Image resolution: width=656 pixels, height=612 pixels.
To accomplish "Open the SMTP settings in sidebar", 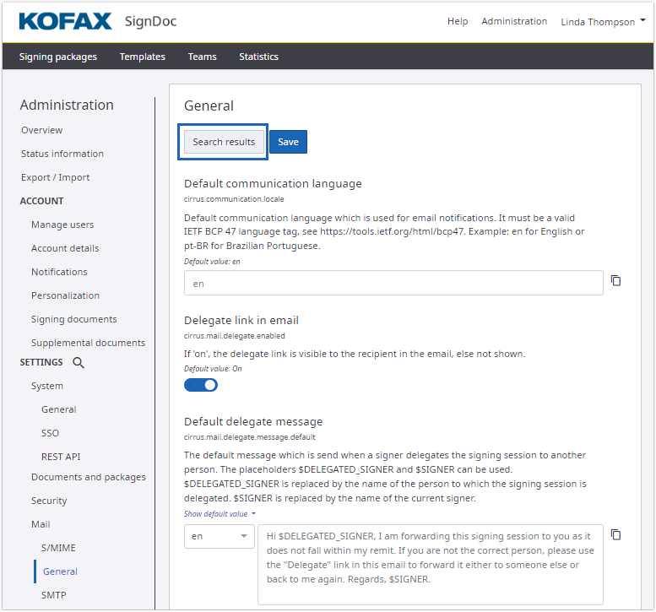I will point(54,595).
